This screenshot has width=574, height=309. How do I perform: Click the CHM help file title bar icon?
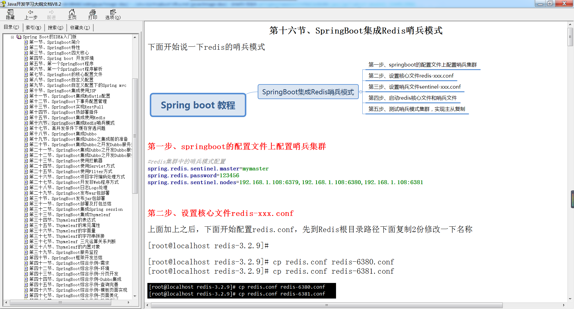pyautogui.click(x=3, y=4)
